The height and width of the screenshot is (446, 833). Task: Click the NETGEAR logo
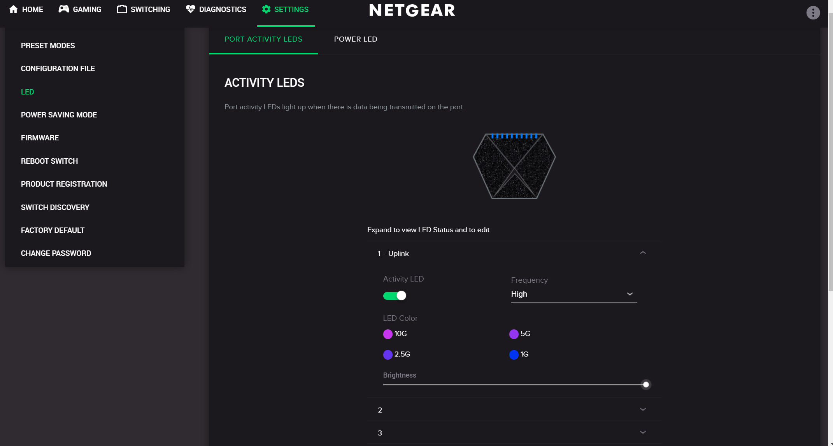point(412,10)
